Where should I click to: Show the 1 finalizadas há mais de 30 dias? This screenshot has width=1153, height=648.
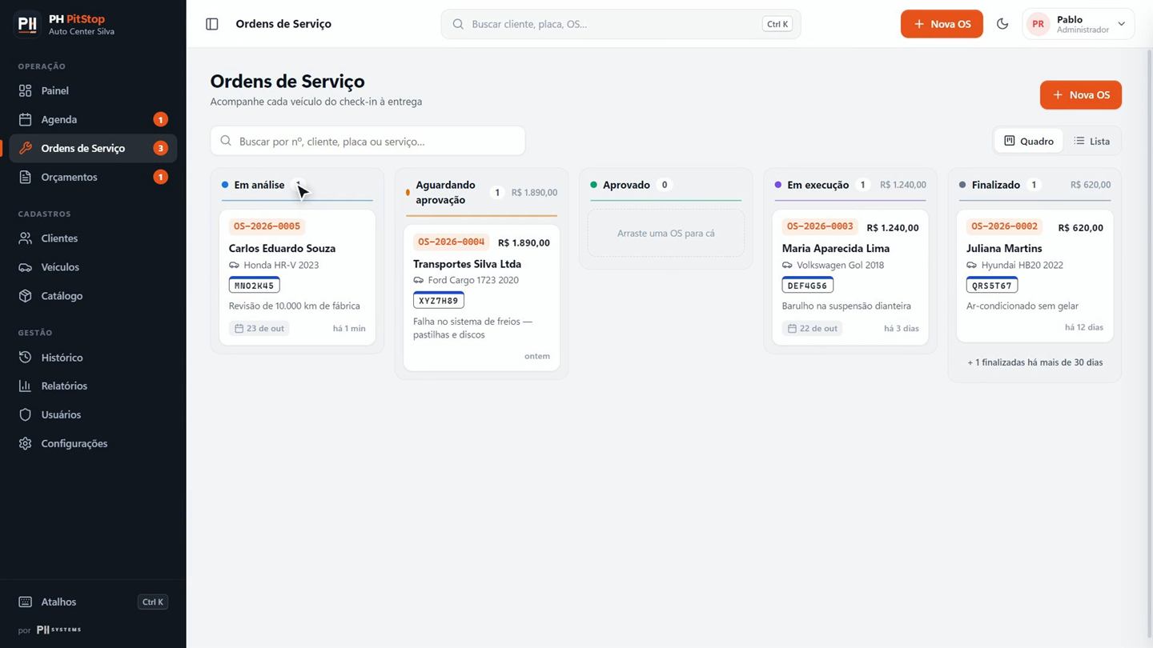1034,362
